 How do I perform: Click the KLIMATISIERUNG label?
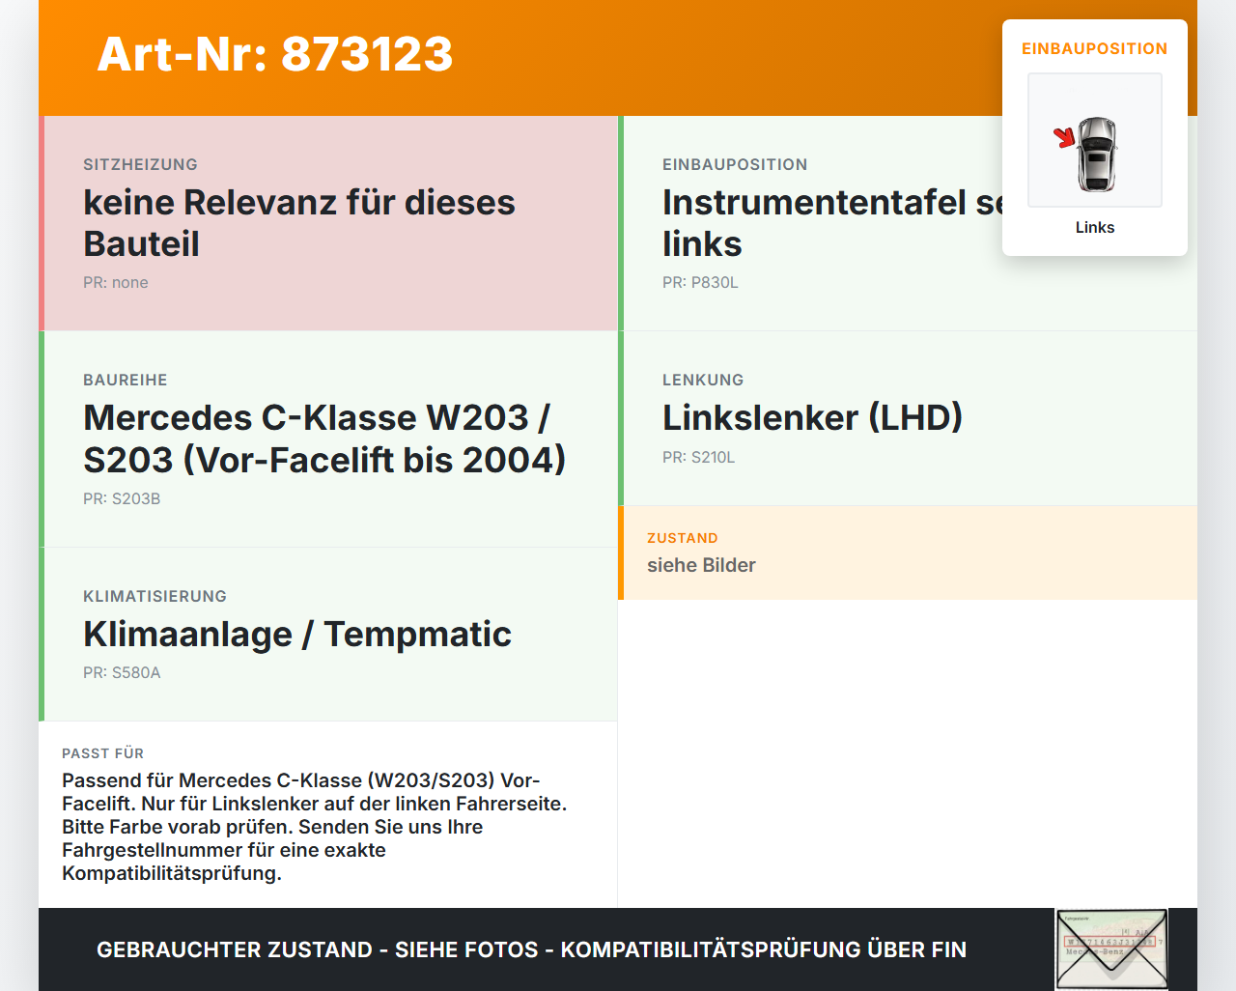(154, 596)
